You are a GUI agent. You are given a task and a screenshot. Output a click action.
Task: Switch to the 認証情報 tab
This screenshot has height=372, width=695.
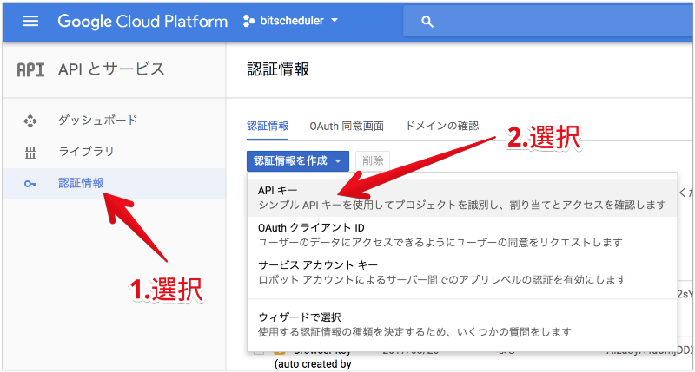point(268,126)
